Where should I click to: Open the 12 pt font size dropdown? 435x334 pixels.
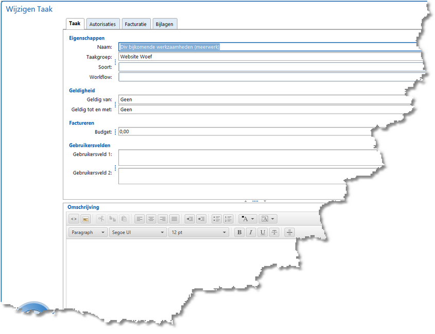[198, 233]
